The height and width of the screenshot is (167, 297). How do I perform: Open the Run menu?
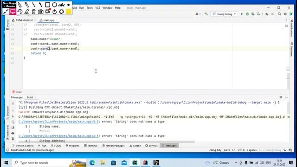pyautogui.click(x=82, y=8)
